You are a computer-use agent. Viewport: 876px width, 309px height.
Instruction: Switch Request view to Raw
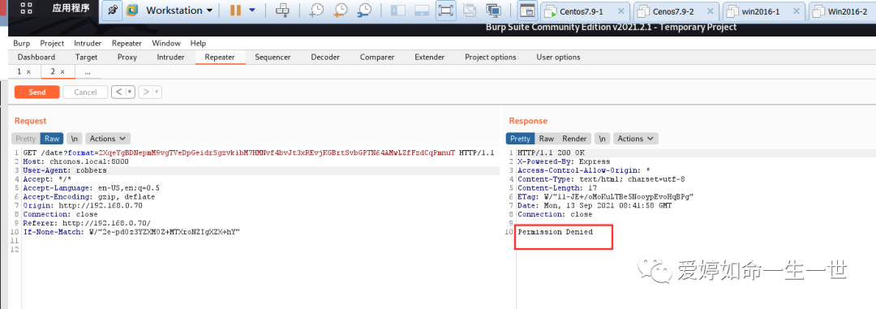point(52,139)
